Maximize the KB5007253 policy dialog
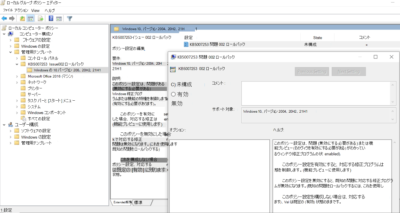 376,57
